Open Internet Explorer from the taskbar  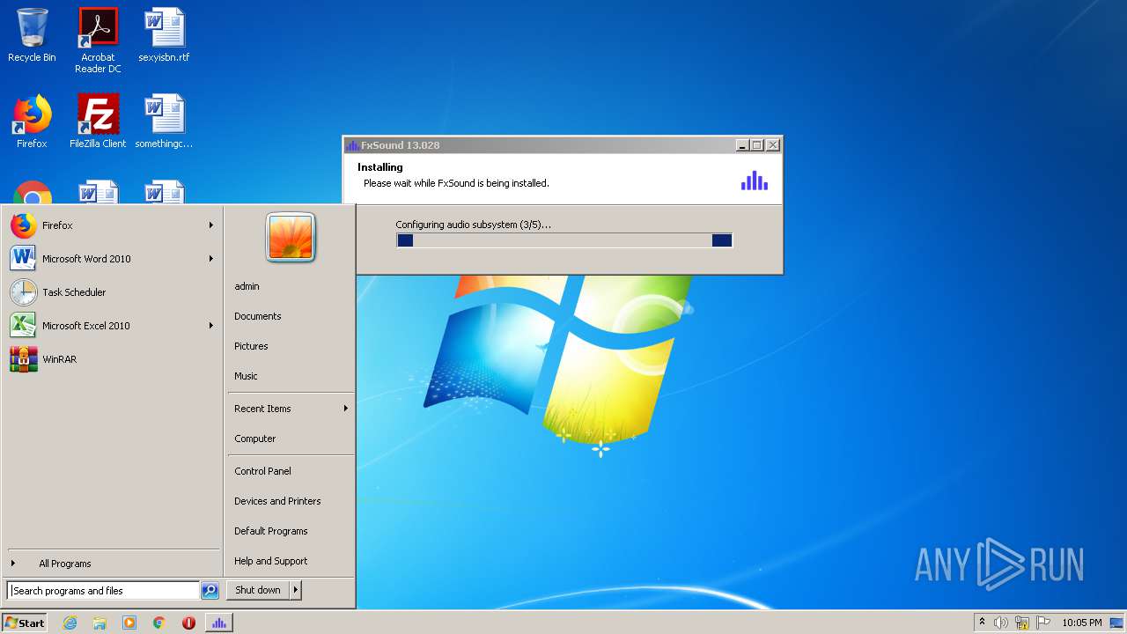point(70,623)
